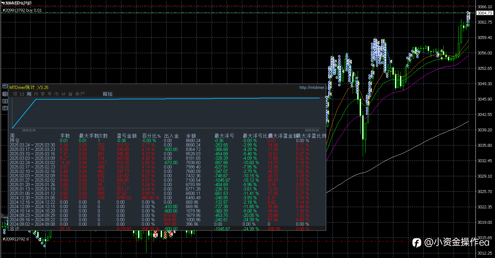Open the 币 currency tab
Image resolution: width=495 pixels, height=258 pixels.
(x=57, y=94)
